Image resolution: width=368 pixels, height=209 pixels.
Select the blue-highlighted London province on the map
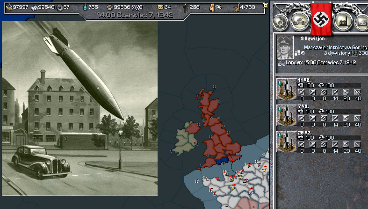[x=222, y=161]
